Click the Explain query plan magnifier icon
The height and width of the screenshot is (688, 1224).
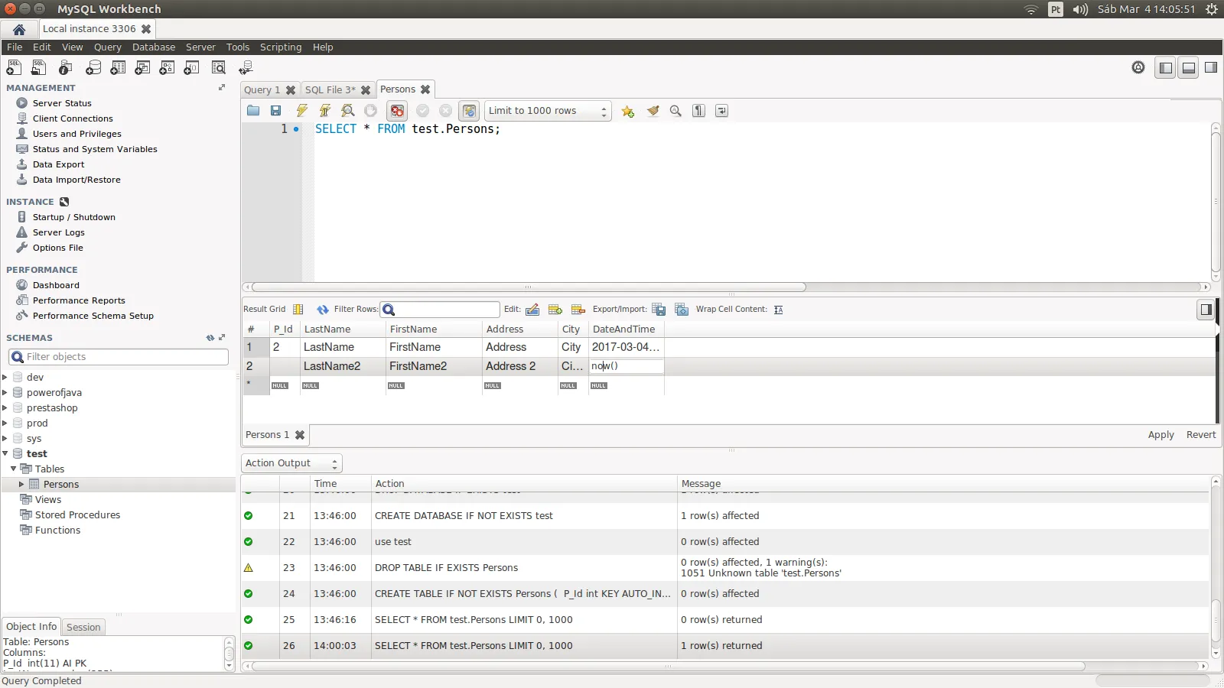[x=348, y=111]
